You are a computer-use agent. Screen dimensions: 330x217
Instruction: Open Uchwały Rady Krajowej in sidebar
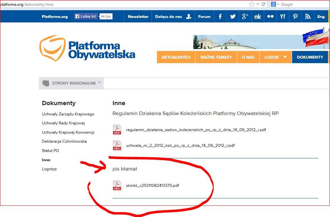tap(63, 123)
